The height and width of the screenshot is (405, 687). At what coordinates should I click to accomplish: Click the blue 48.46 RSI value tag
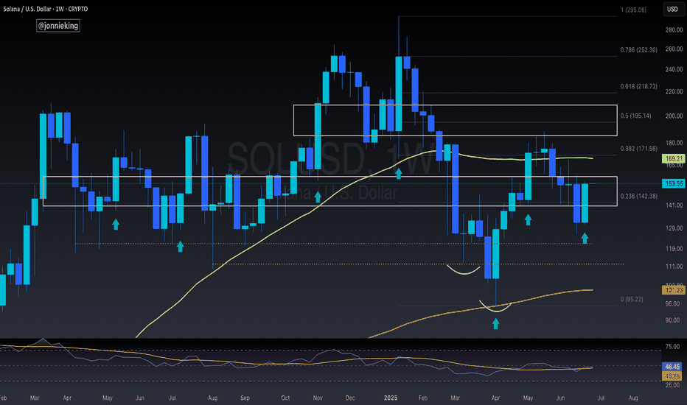[672, 367]
